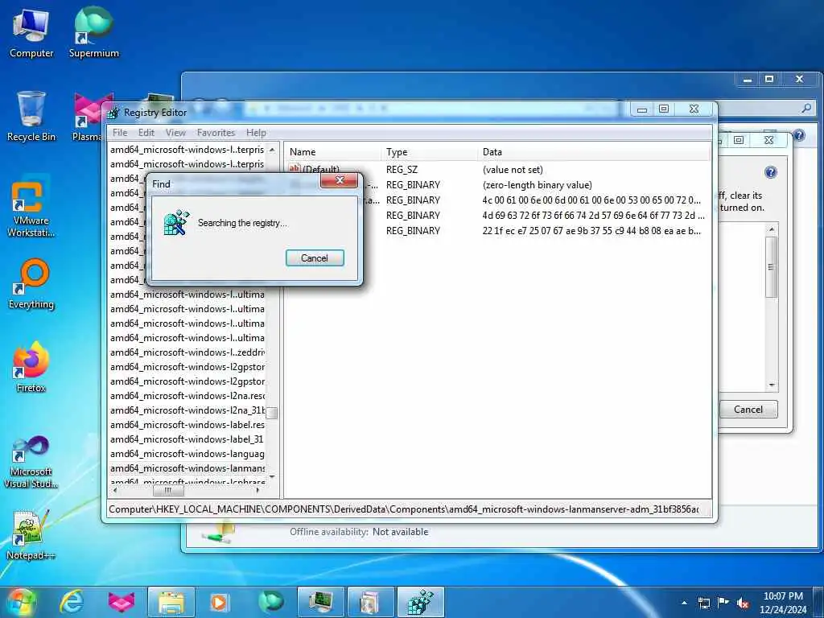Open Action Center flag in system tray
The image size is (824, 618).
pyautogui.click(x=723, y=603)
